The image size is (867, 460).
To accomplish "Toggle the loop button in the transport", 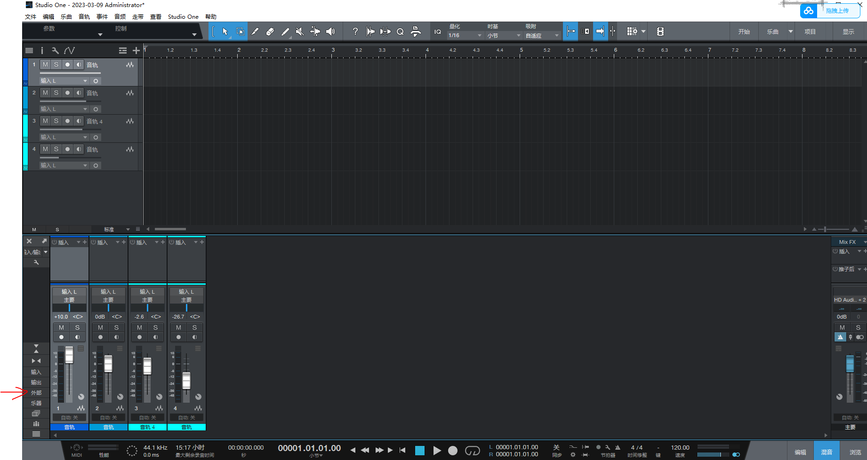I will pos(472,451).
